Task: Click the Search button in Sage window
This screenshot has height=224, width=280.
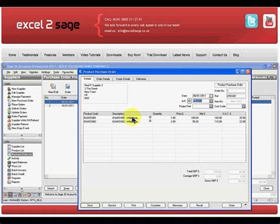Action: [x=51, y=189]
